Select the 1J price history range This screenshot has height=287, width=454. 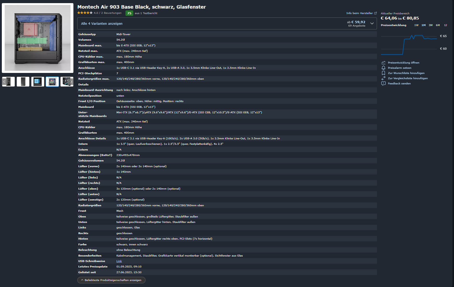[x=445, y=25]
